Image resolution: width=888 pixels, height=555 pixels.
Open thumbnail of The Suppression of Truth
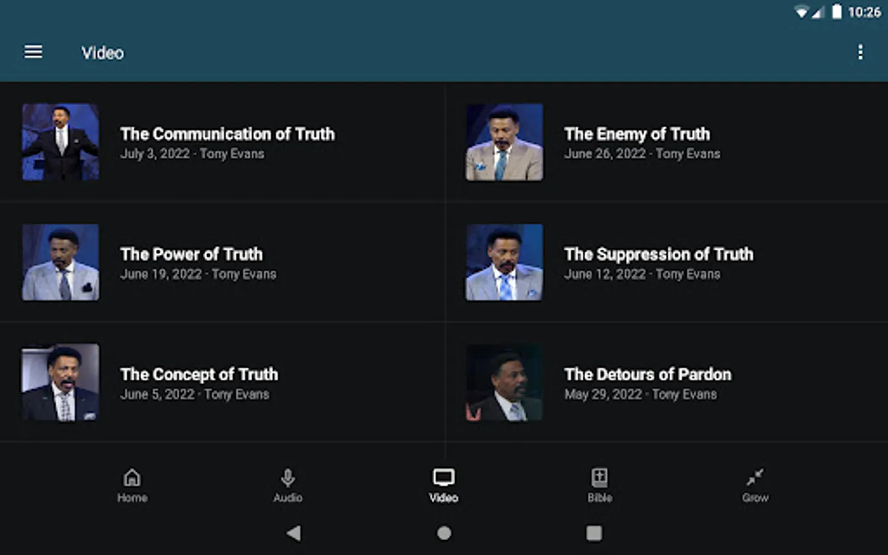(x=504, y=262)
